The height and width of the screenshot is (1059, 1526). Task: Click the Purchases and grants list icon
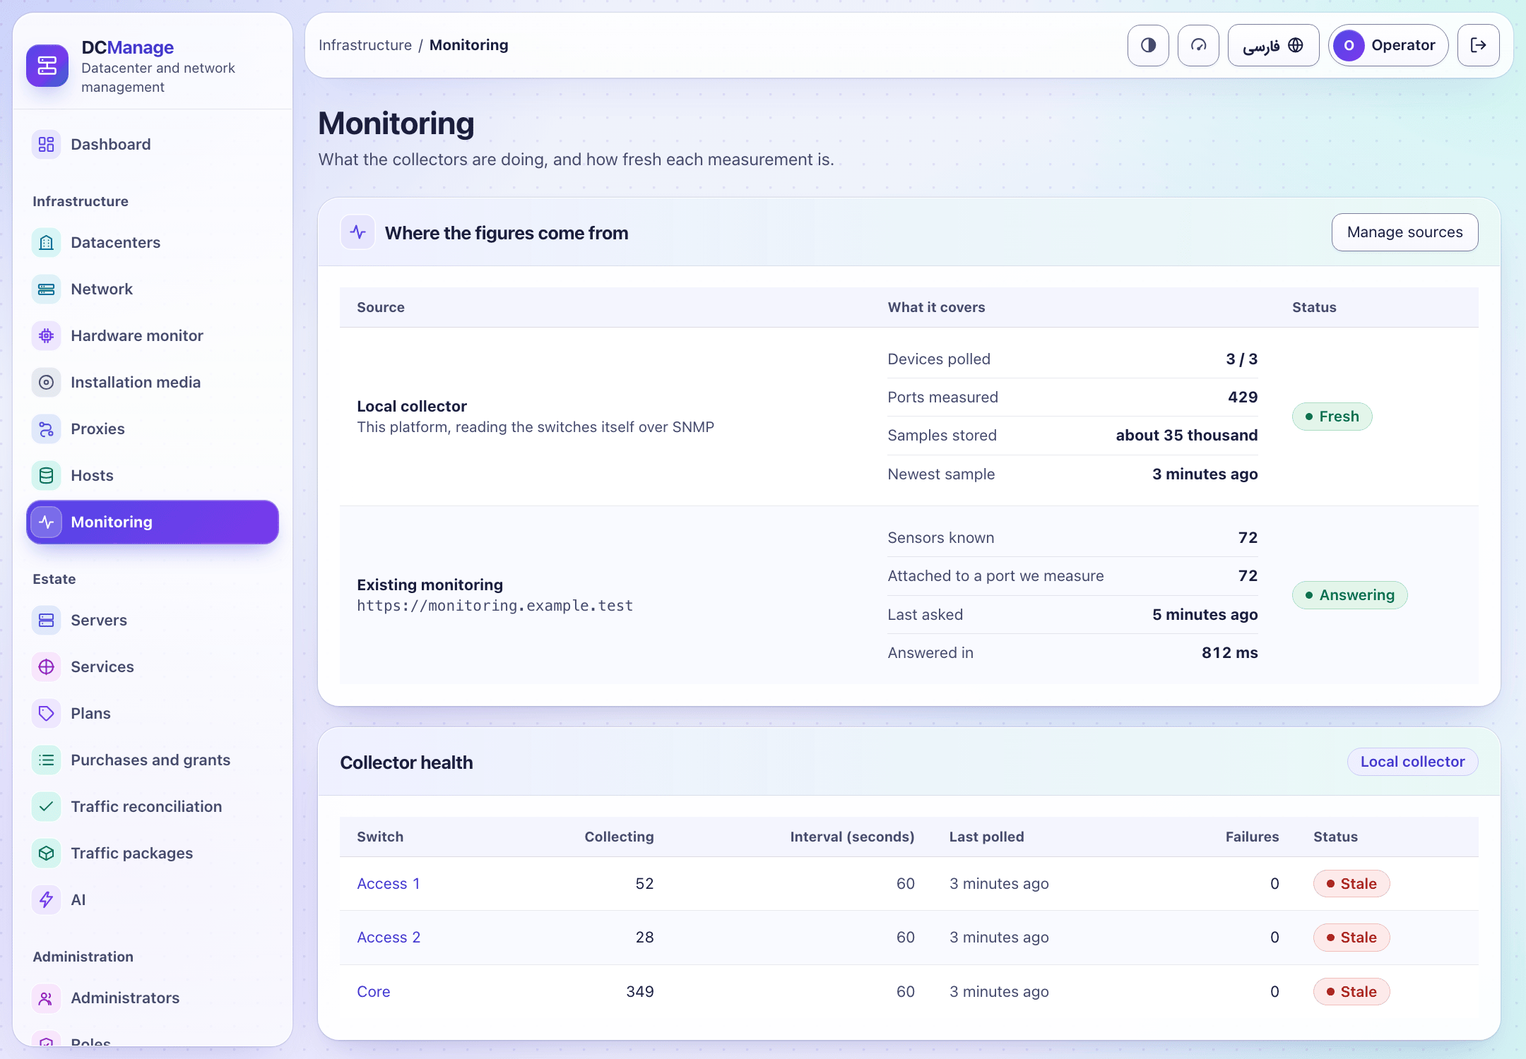pos(46,760)
